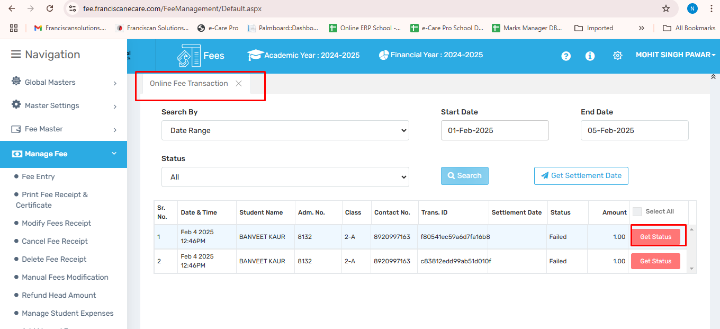Open the All Bookmarks folder
The height and width of the screenshot is (329, 720).
pyautogui.click(x=689, y=28)
